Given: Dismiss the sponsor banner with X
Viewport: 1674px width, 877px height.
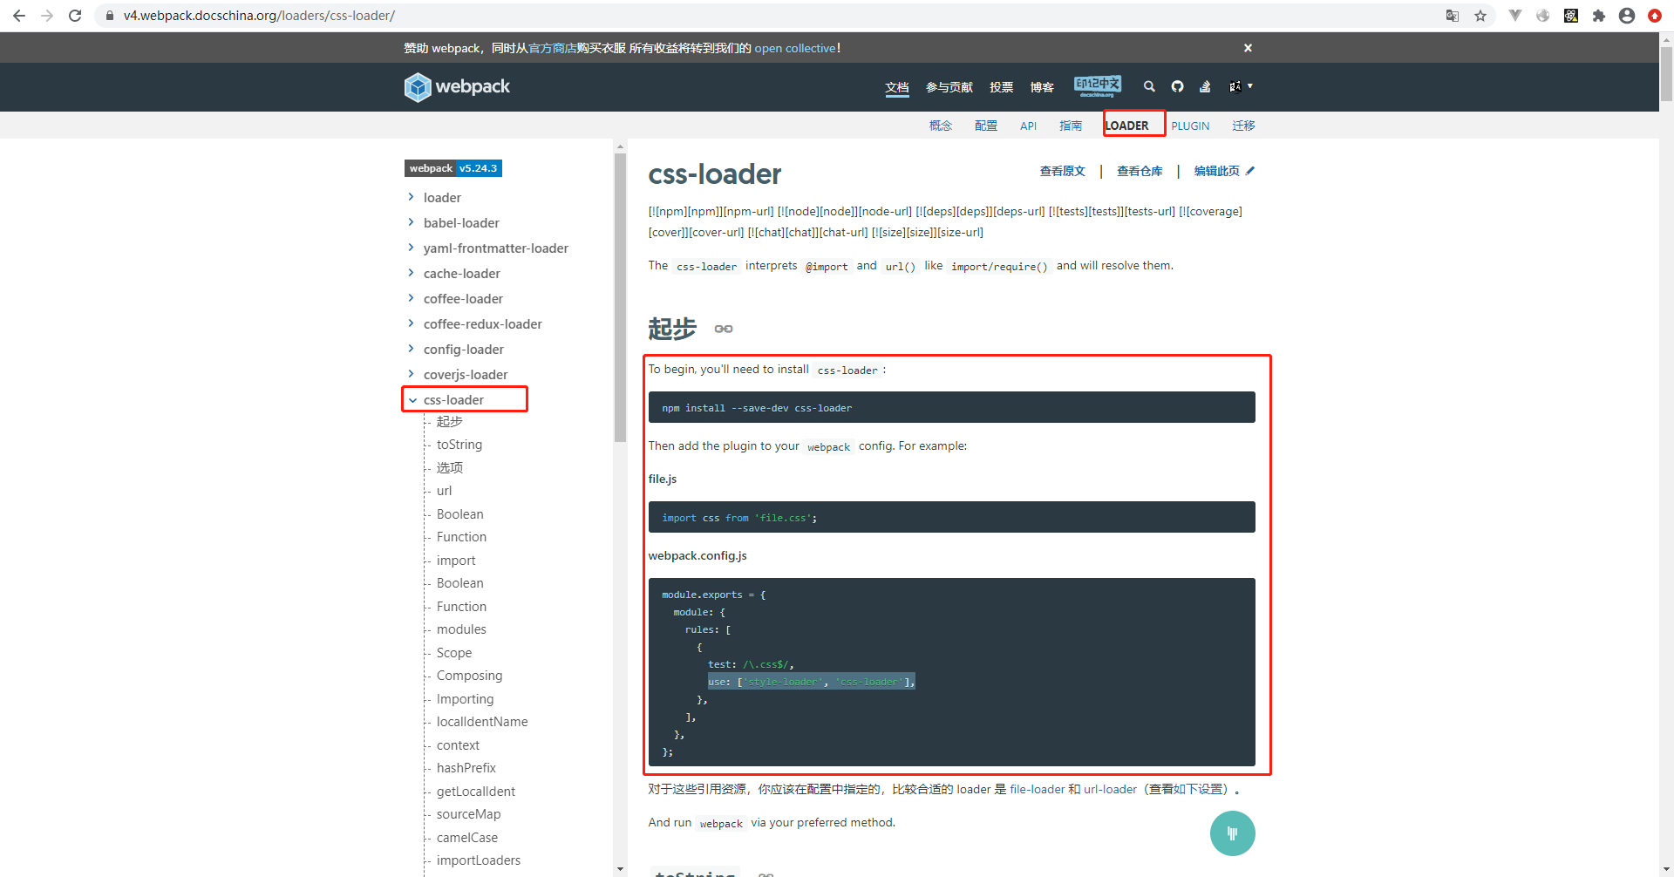Looking at the screenshot, I should click(x=1248, y=48).
